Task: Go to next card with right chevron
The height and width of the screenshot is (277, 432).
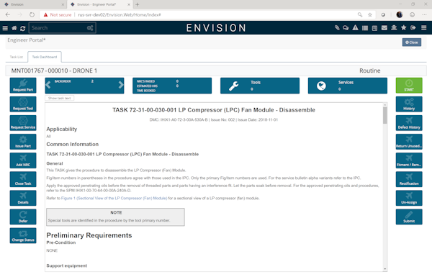Action: pos(121,85)
